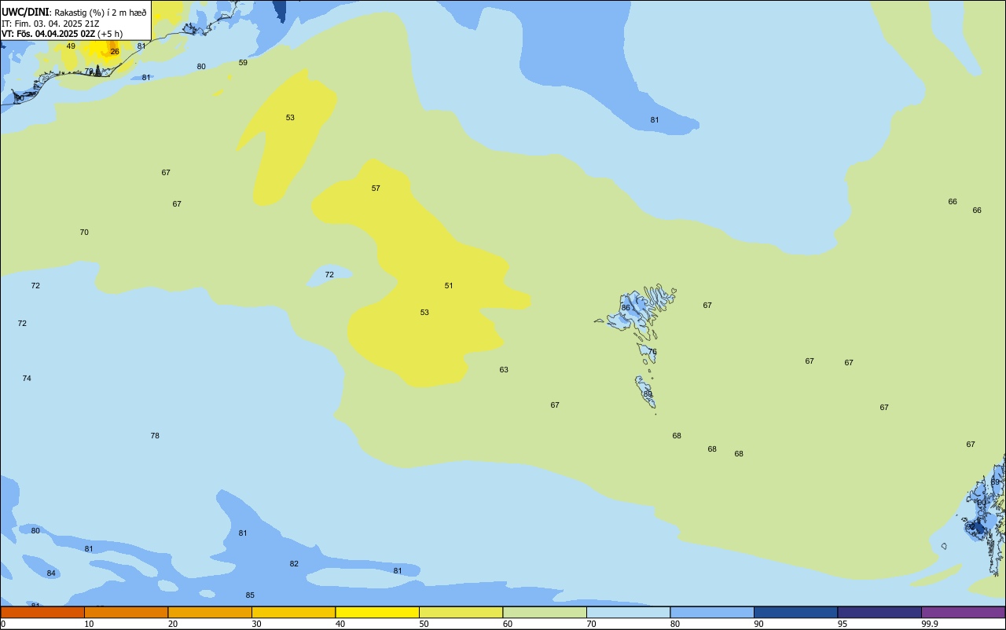
Task: Click the legend tick label 50
Action: pyautogui.click(x=424, y=624)
